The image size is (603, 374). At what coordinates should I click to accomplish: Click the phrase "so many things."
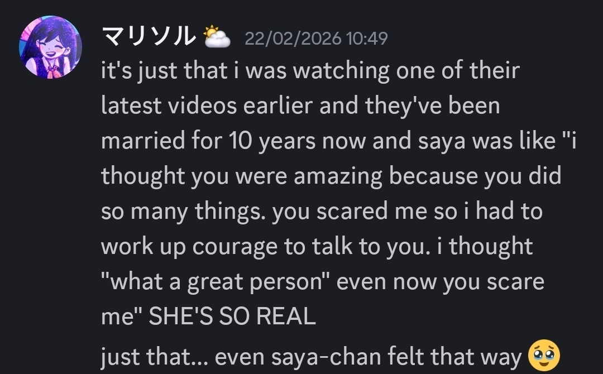pyautogui.click(x=183, y=212)
